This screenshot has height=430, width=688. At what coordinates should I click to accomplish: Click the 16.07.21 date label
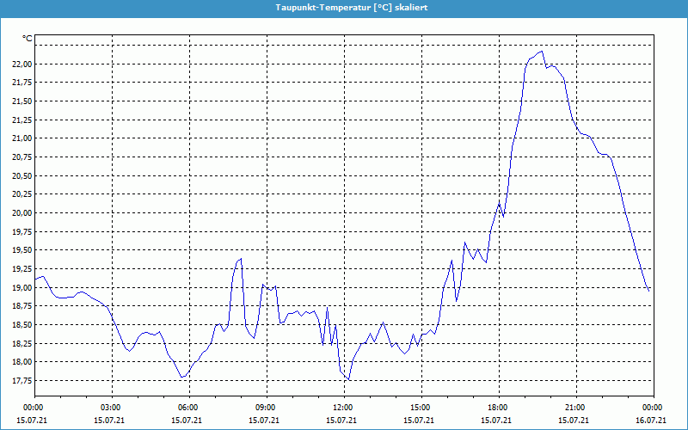pos(651,421)
